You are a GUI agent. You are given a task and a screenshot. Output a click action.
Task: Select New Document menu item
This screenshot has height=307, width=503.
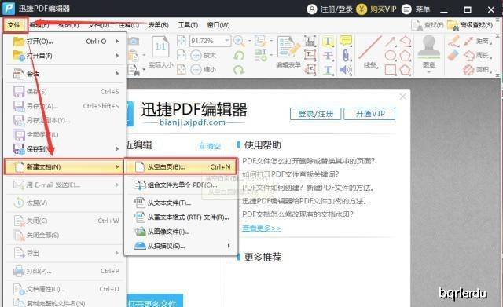click(x=64, y=166)
